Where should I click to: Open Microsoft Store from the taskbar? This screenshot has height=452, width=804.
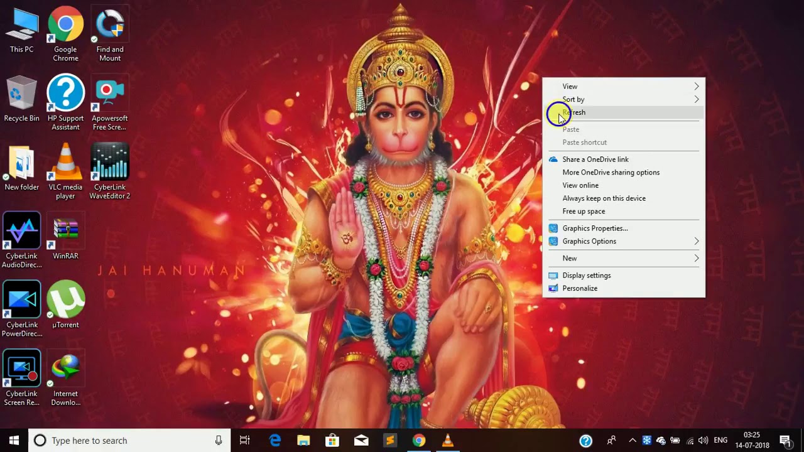coord(332,440)
